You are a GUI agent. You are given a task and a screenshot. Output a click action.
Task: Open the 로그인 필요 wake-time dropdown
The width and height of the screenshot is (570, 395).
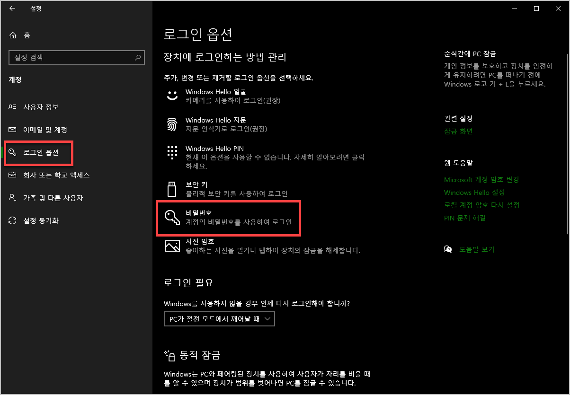tap(219, 319)
